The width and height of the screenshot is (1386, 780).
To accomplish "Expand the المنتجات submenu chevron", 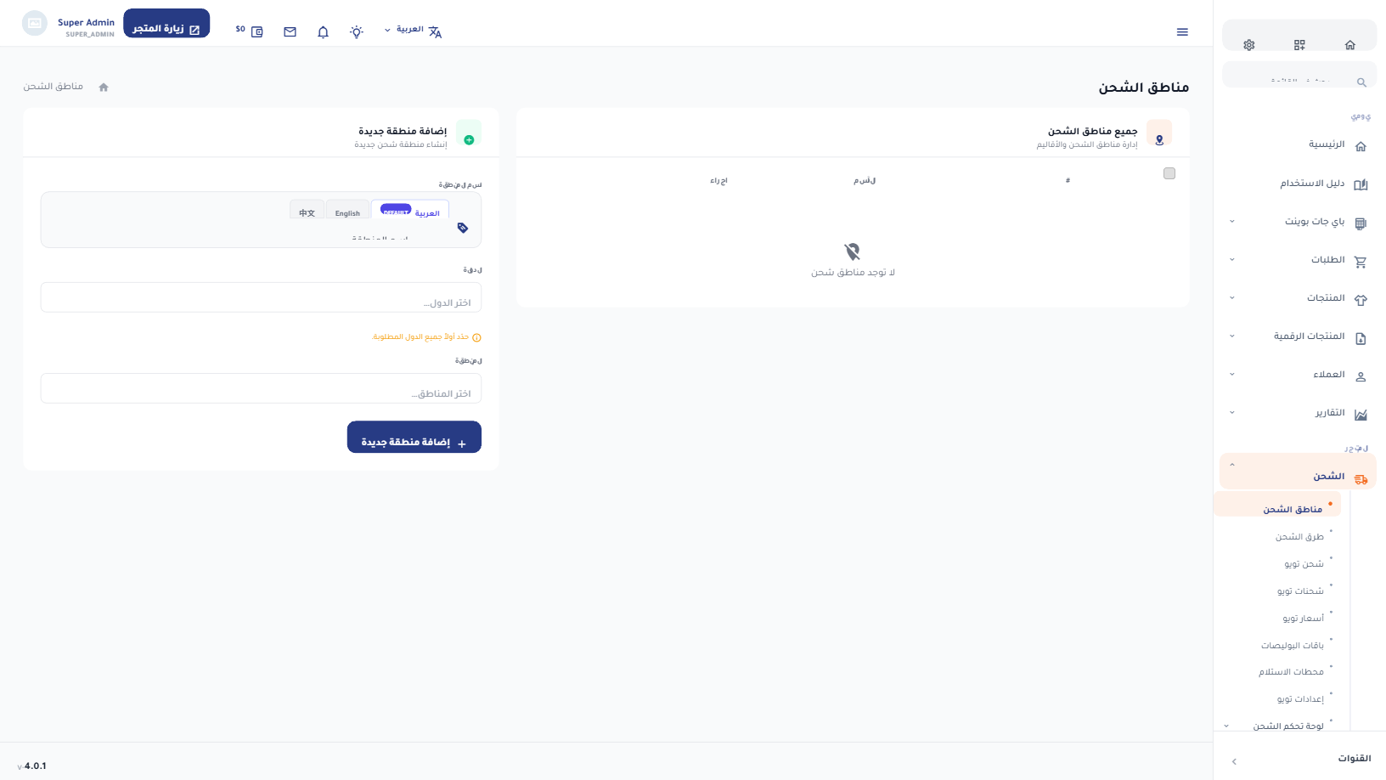I will [1232, 298].
